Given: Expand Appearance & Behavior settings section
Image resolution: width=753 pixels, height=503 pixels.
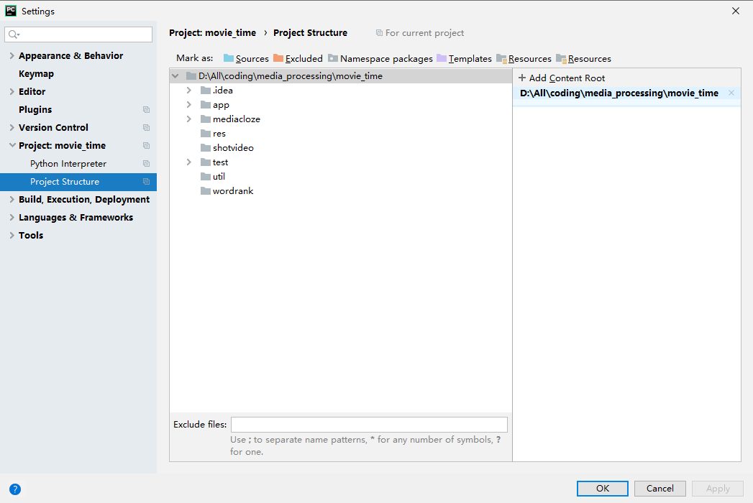Looking at the screenshot, I should click(x=12, y=56).
